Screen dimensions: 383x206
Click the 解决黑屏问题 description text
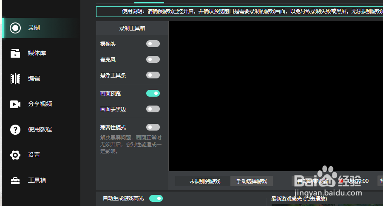click(x=131, y=145)
